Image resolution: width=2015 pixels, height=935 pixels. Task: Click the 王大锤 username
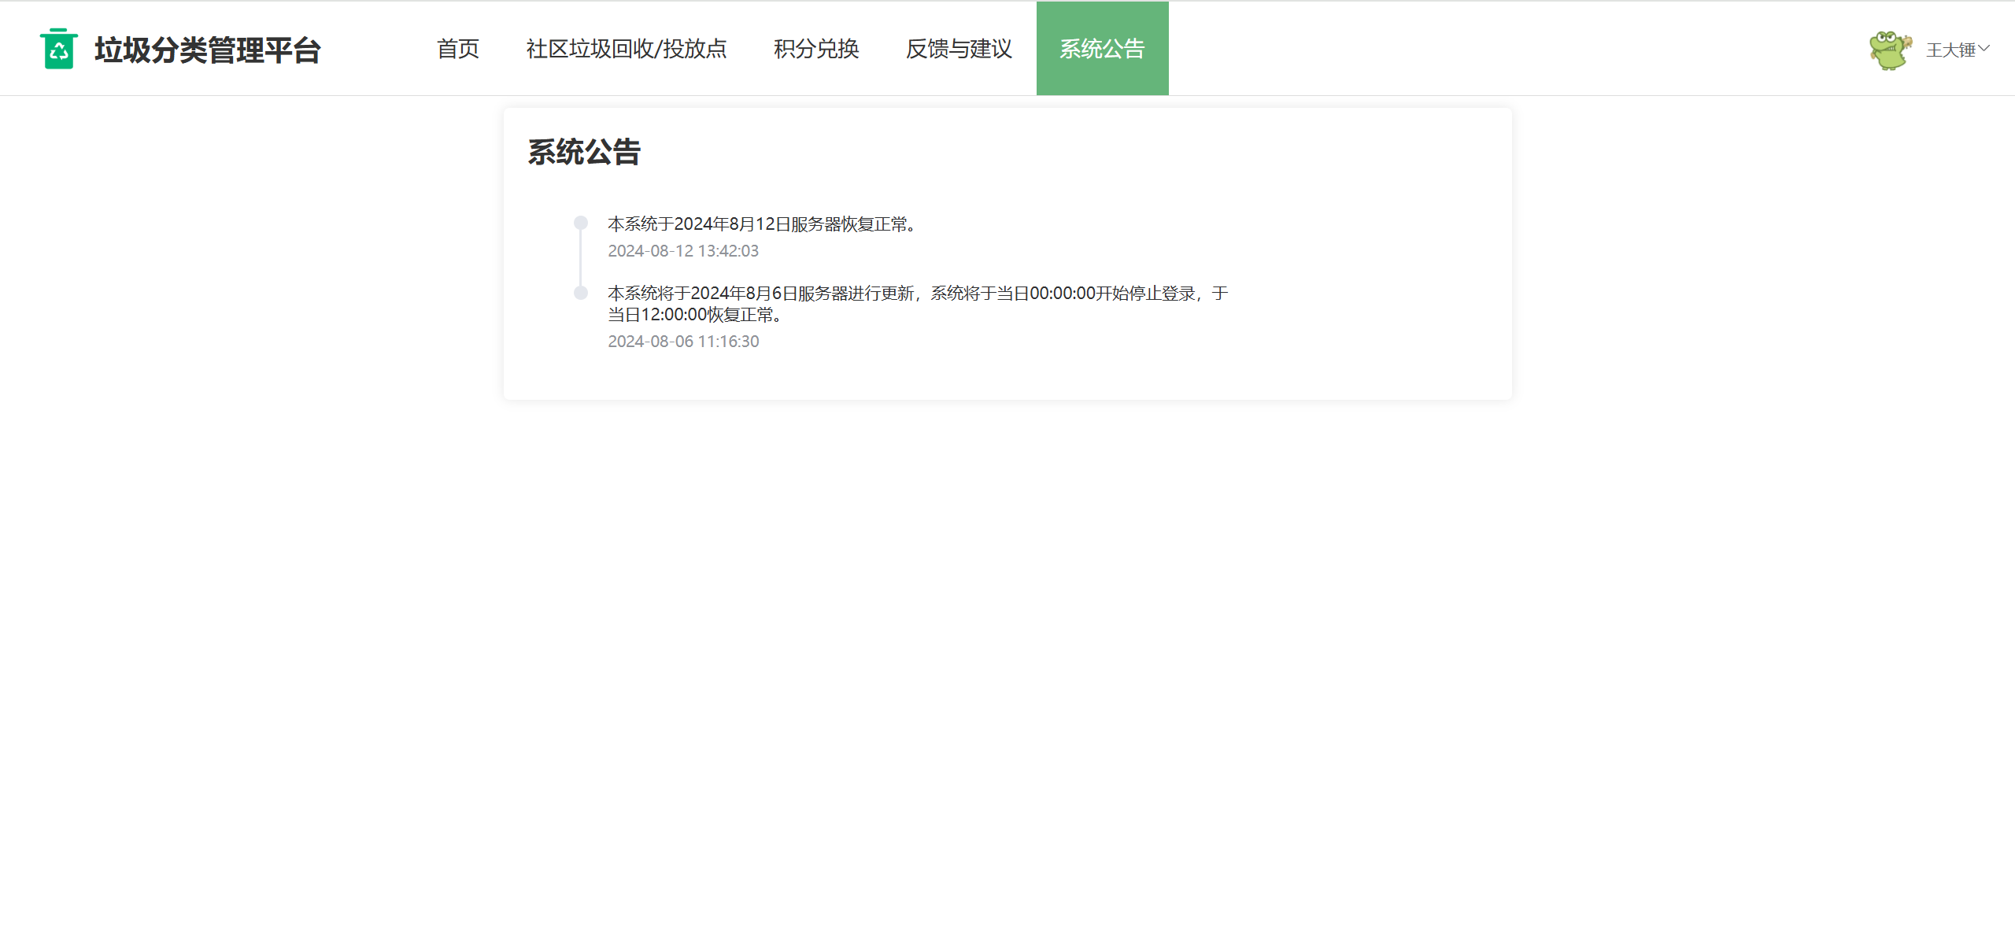[x=1950, y=50]
